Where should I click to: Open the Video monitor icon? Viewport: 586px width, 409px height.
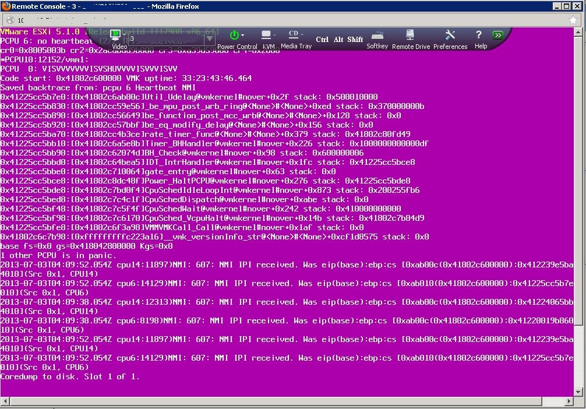(x=117, y=35)
